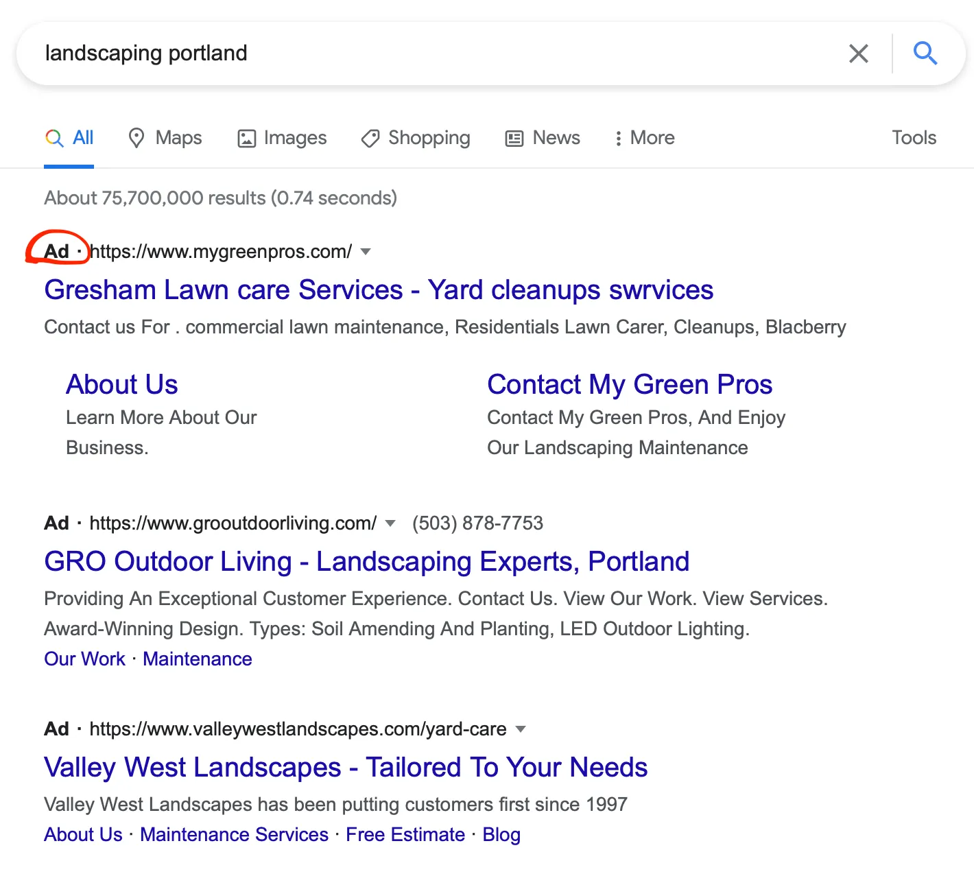
Task: Open Valley West Landscapes ad title
Action: (x=346, y=768)
